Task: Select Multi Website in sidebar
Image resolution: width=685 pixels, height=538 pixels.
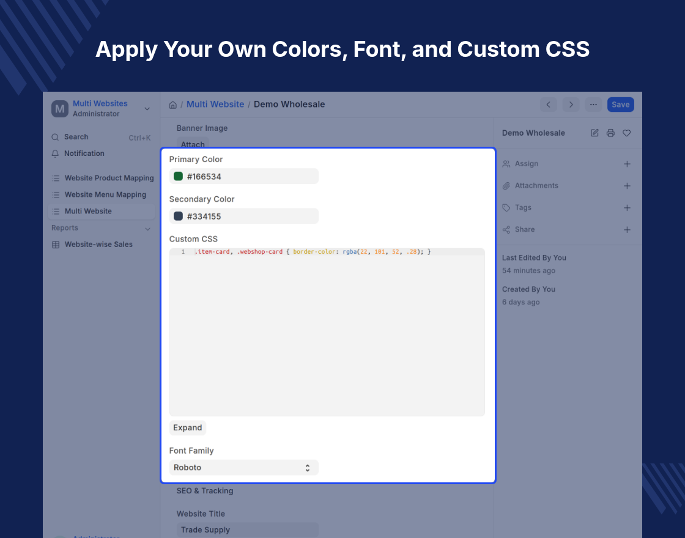Action: pyautogui.click(x=102, y=212)
